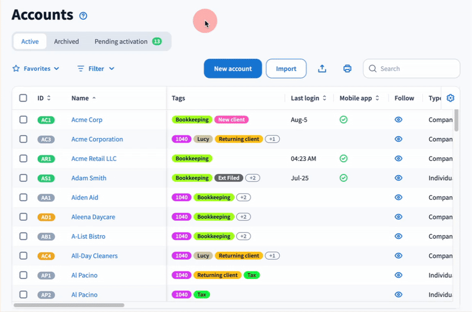Check the Acme Corporation row checkbox
The height and width of the screenshot is (312, 472).
23,139
